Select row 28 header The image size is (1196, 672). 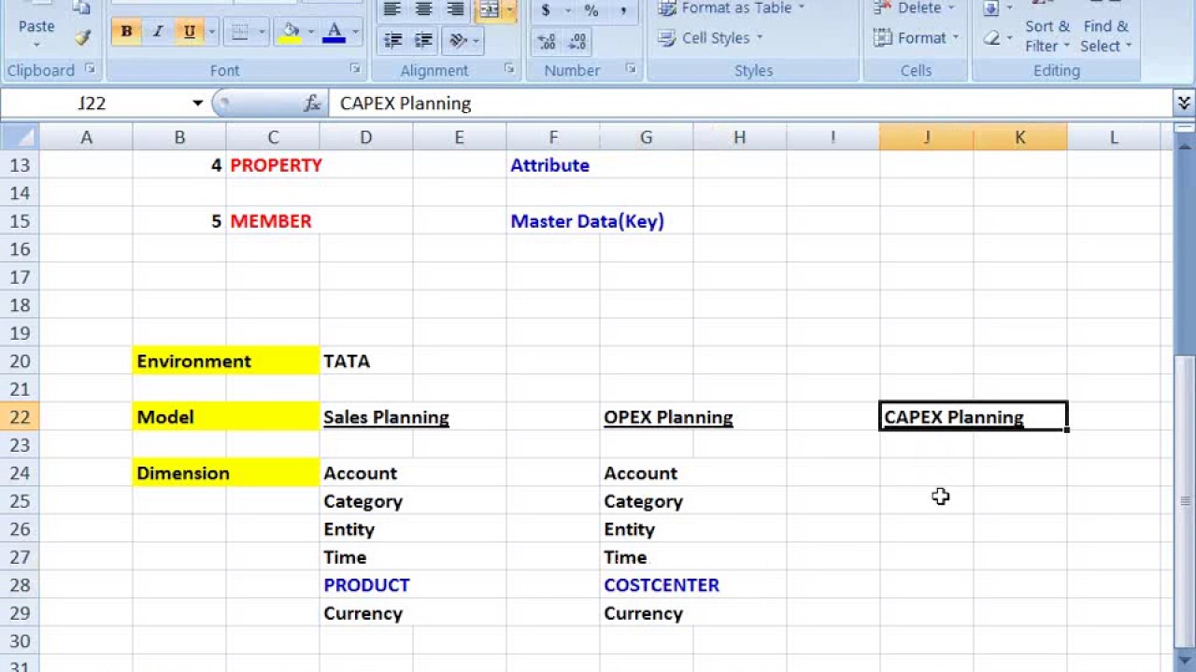pos(20,585)
